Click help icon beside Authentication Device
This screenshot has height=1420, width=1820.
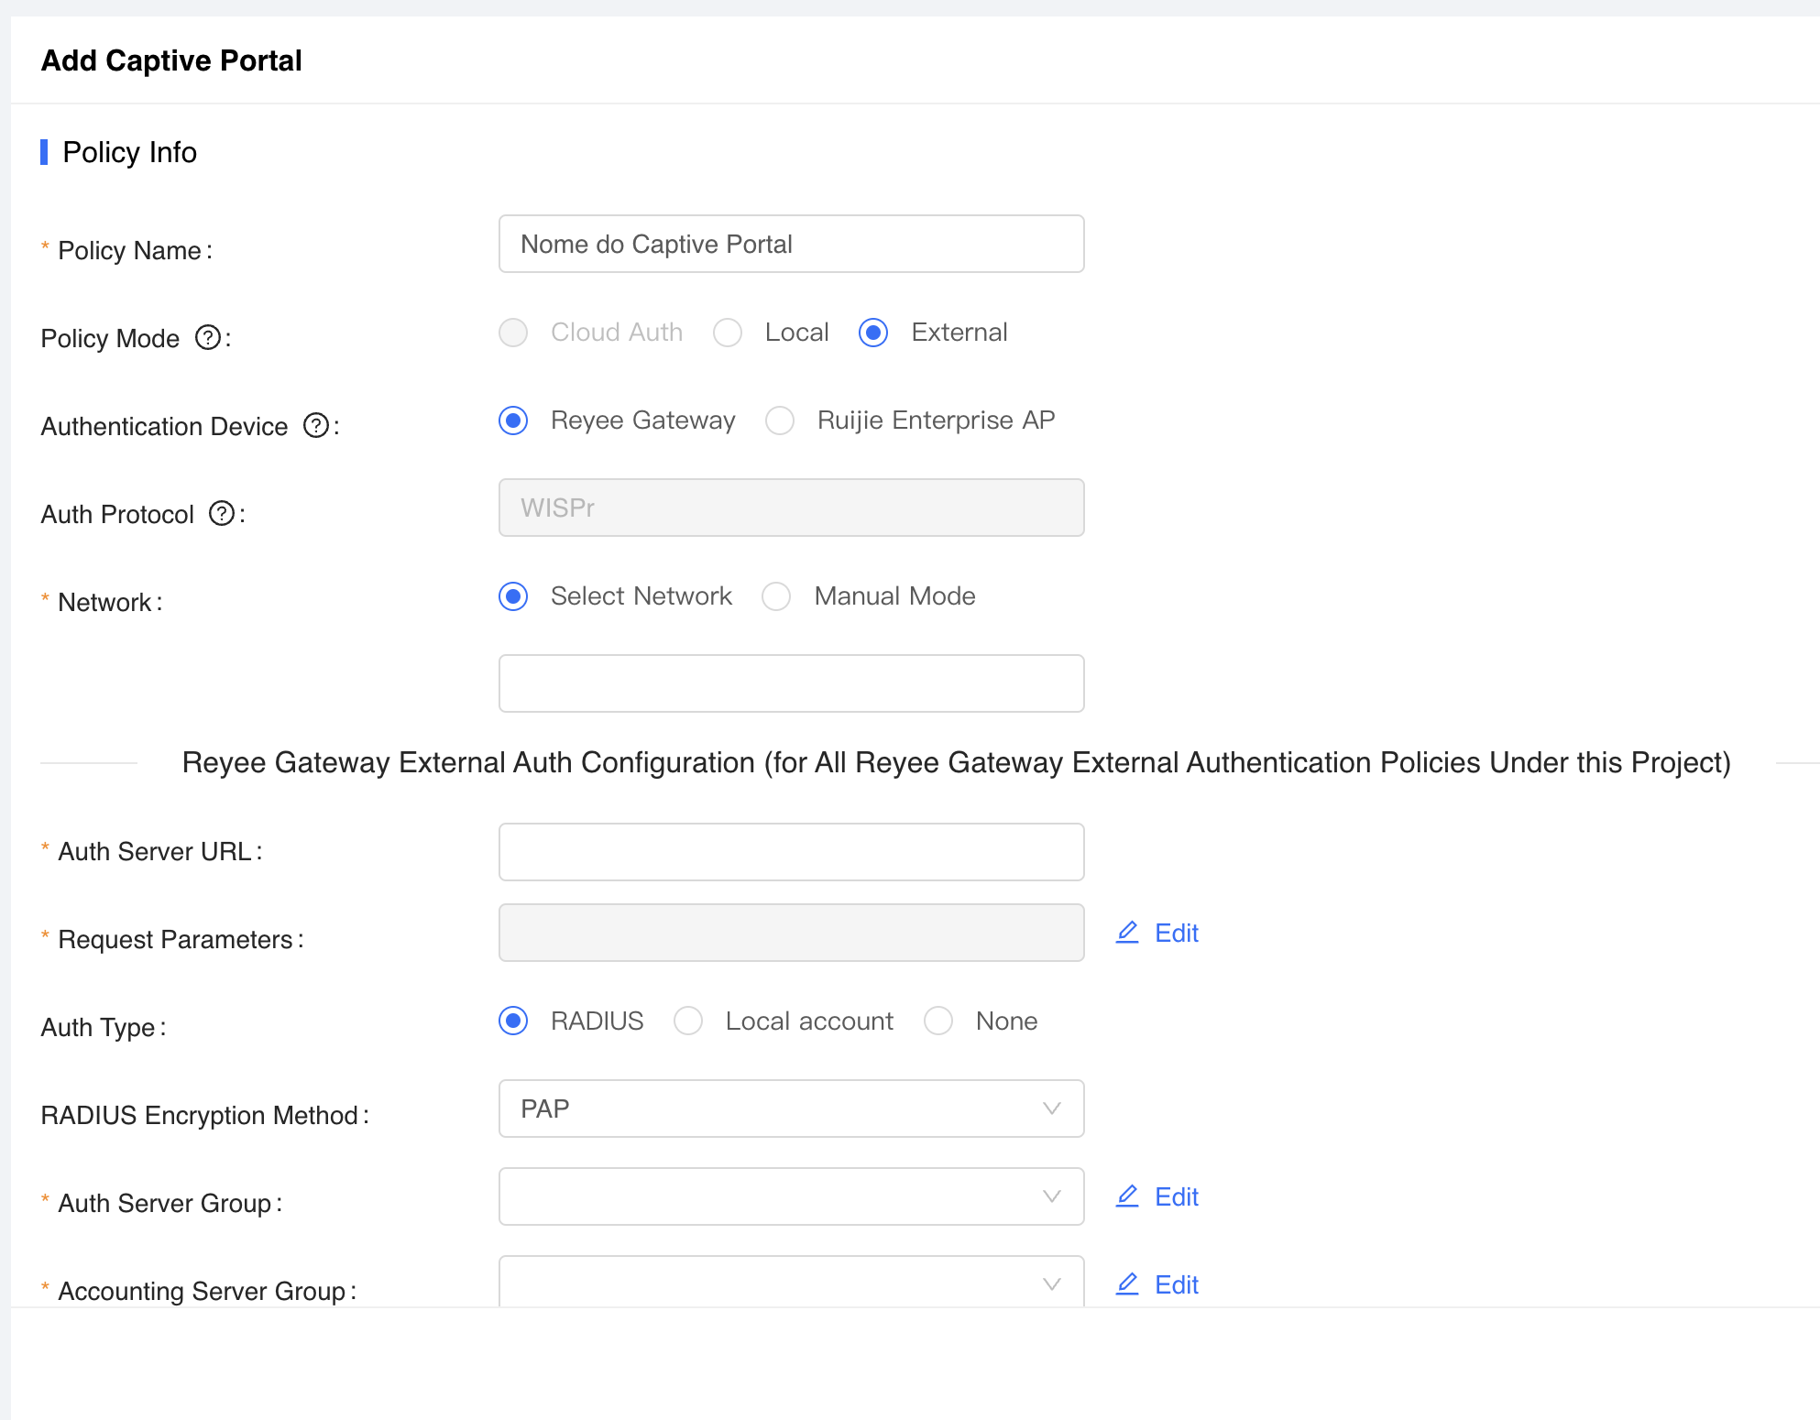[x=316, y=426]
